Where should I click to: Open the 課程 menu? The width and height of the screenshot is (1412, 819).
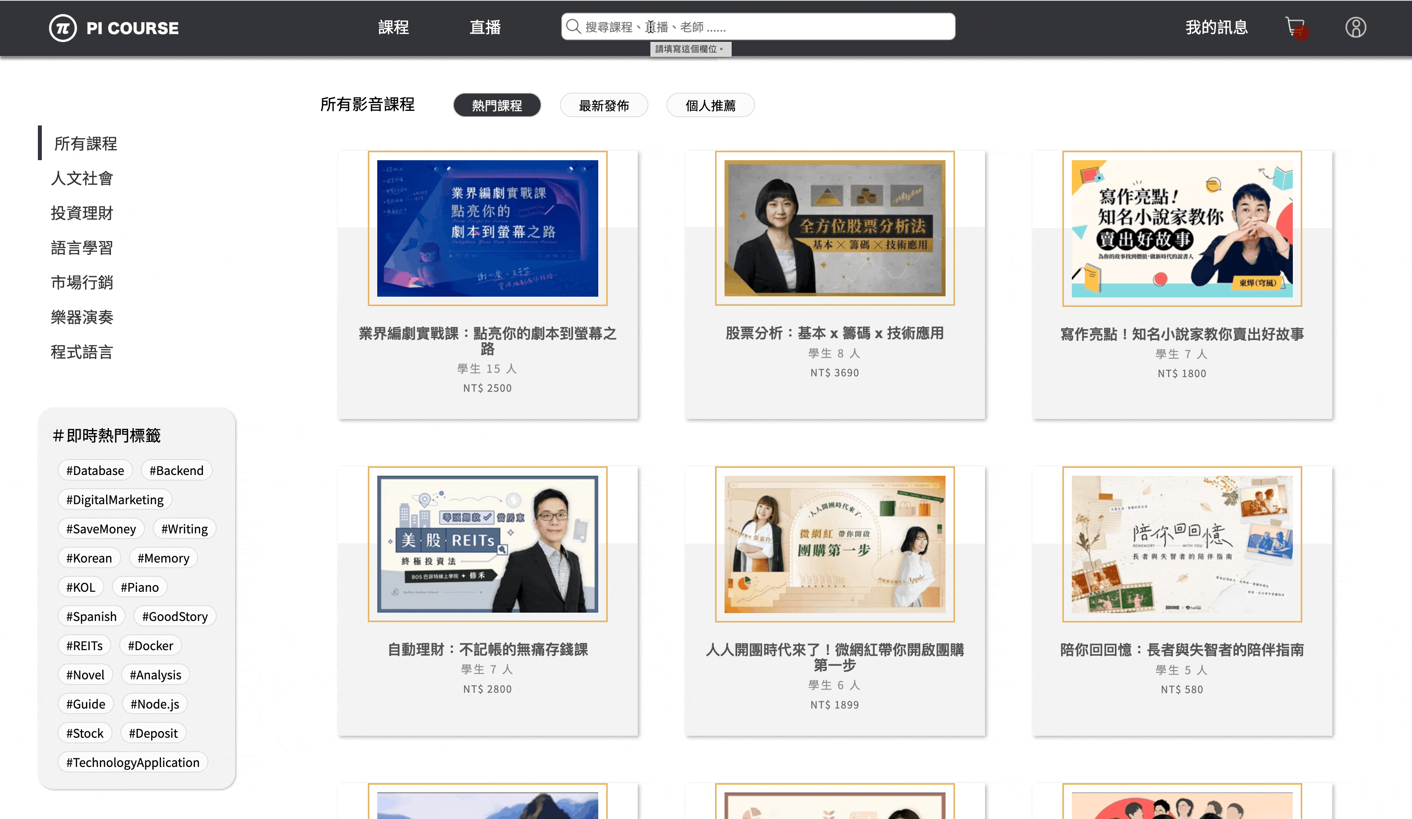[394, 27]
